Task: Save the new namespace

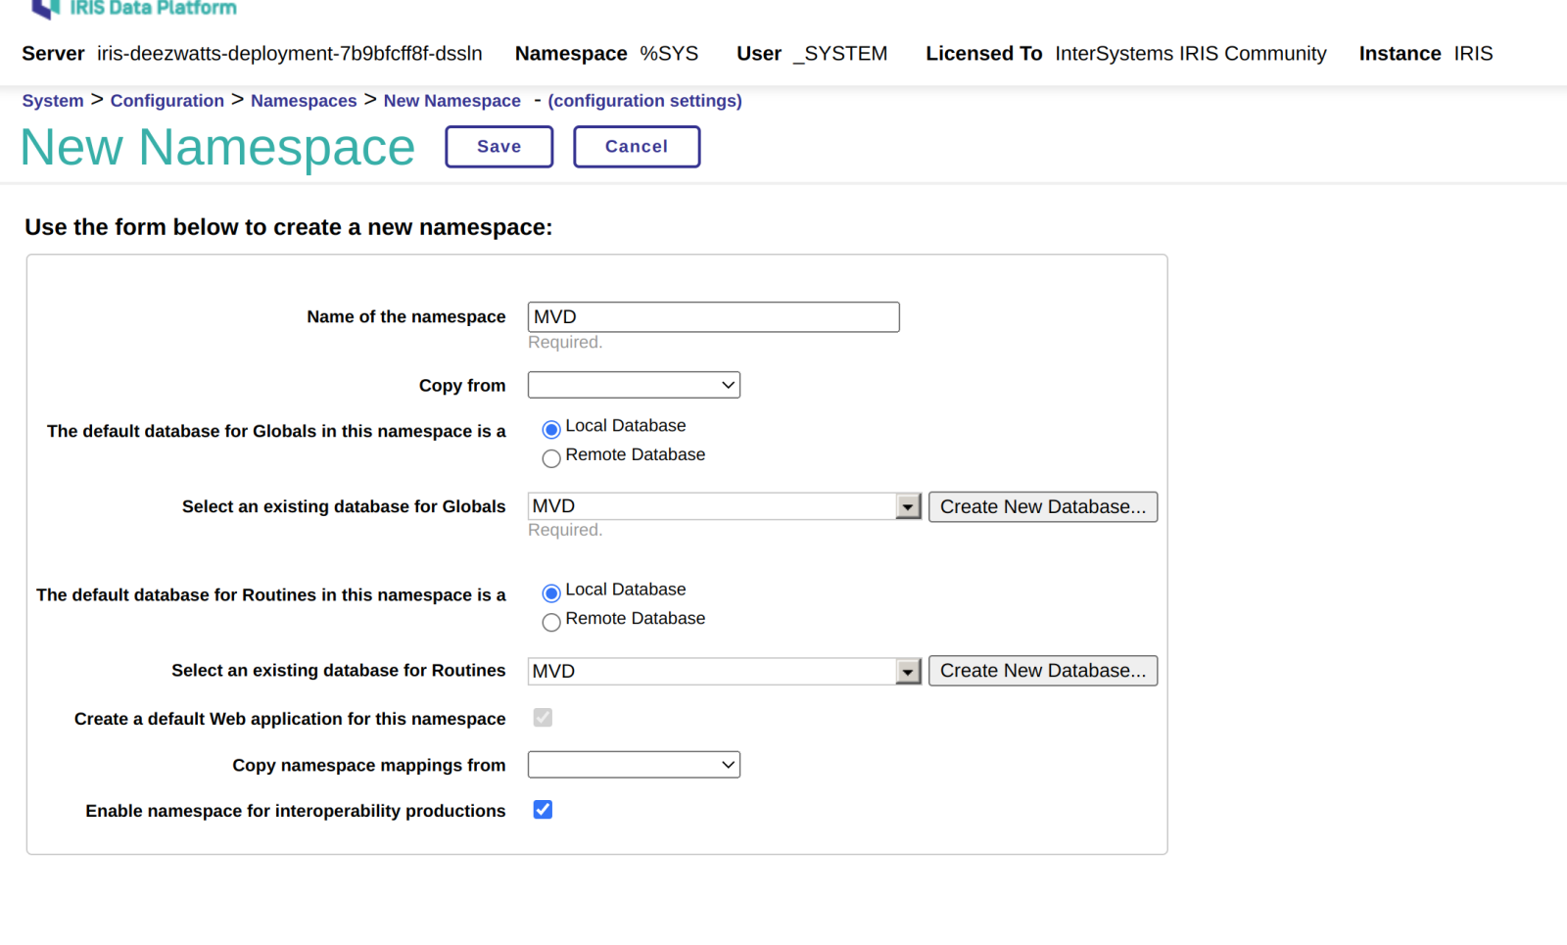Action: click(499, 147)
